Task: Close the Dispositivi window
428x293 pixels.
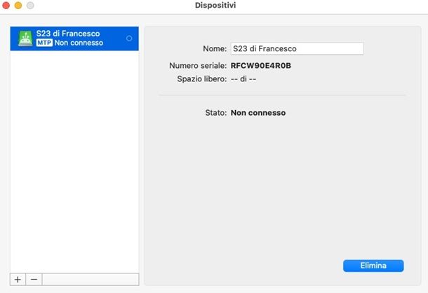Action: click(x=7, y=6)
